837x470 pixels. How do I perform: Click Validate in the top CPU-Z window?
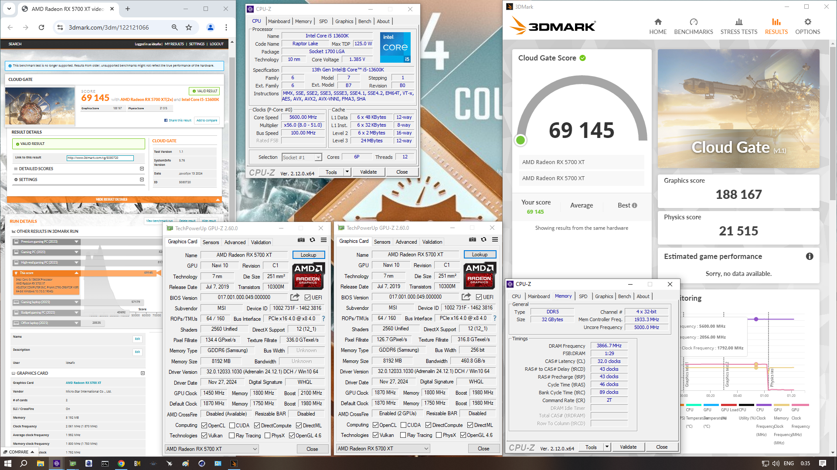368,172
